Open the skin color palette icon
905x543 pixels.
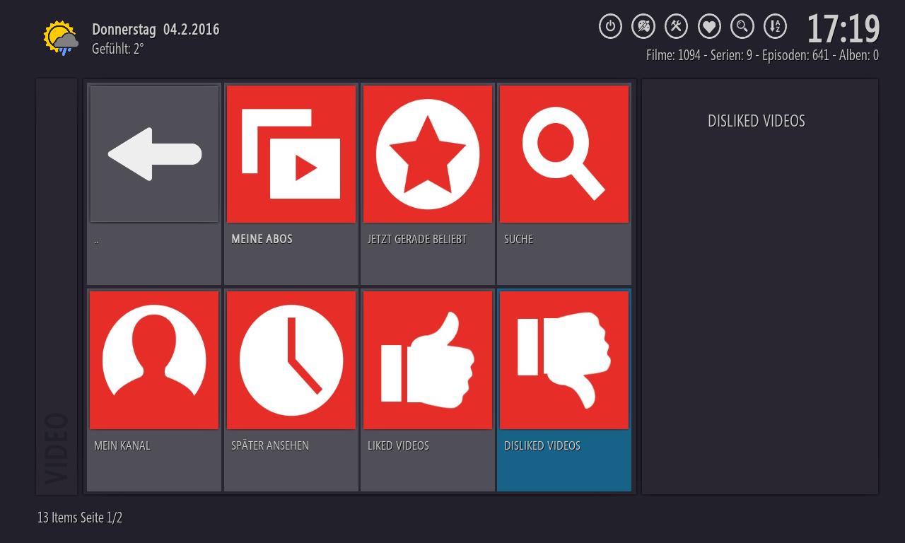point(643,27)
